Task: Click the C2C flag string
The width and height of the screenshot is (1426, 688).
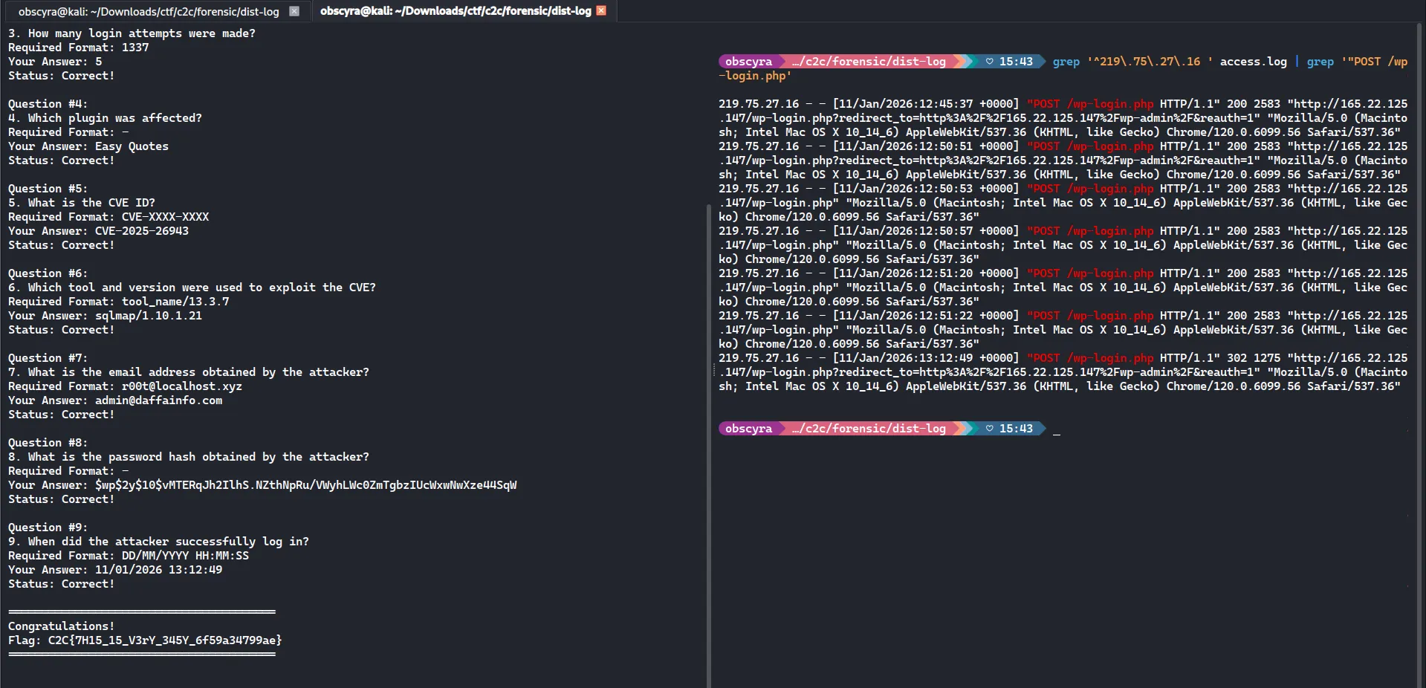Action: tap(165, 640)
